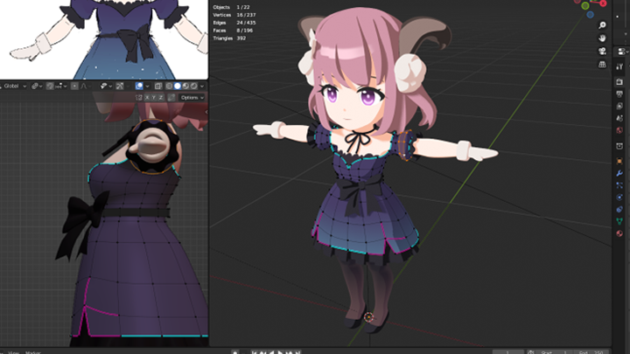This screenshot has width=630, height=354.
Task: Toggle Y axis mirror
Action: (x=154, y=98)
